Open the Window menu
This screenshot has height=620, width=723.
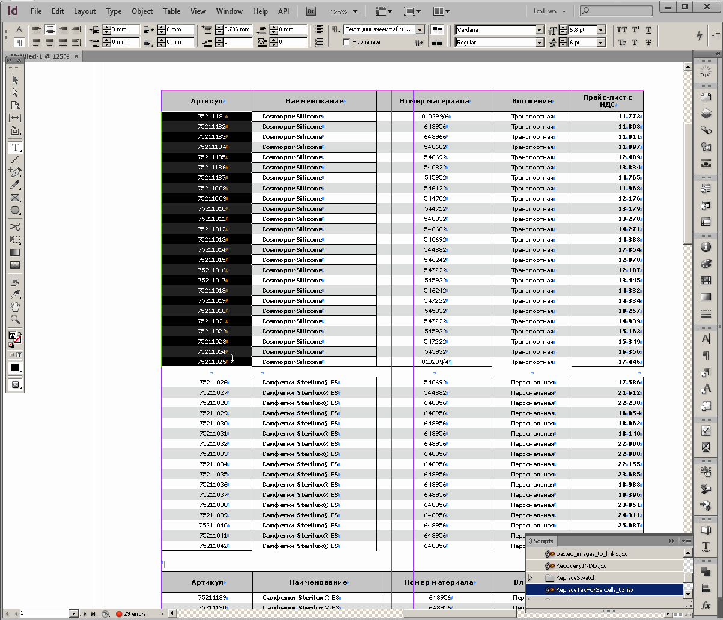click(230, 11)
